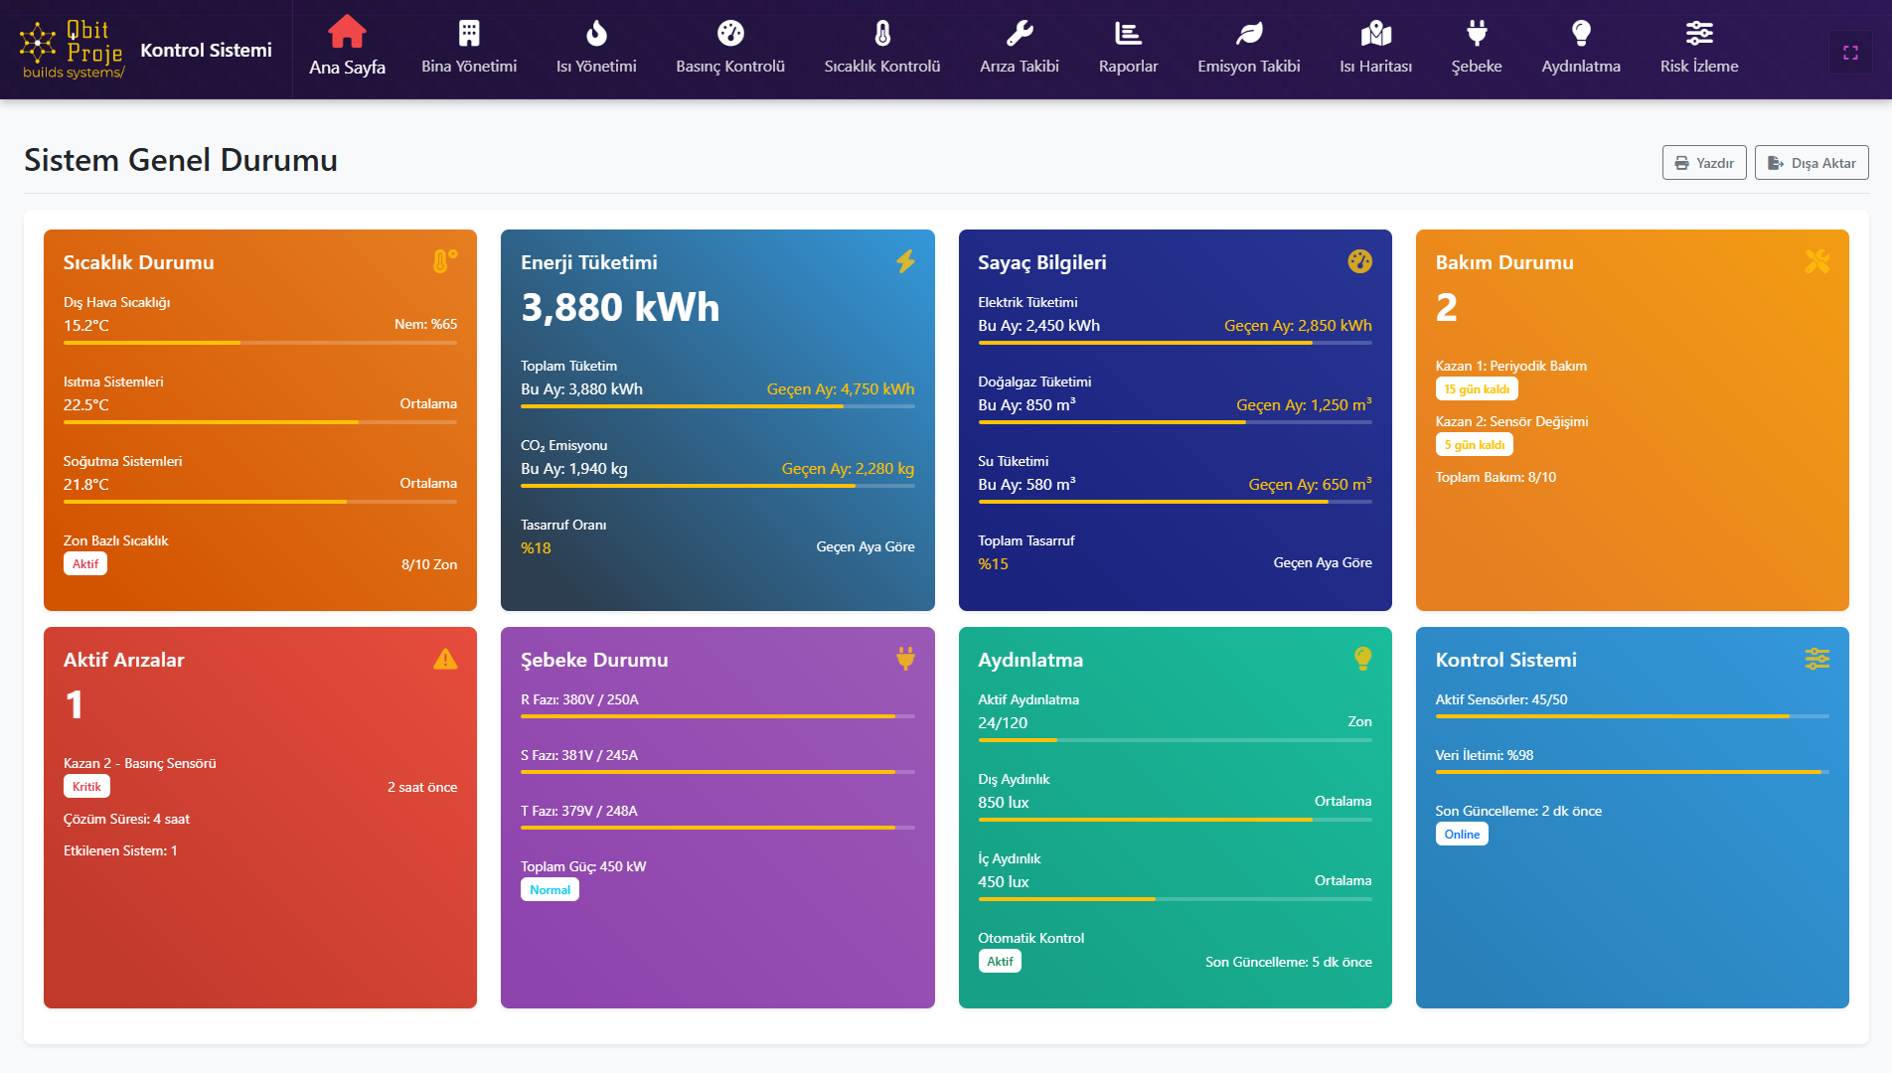
Task: Click the Ana Sayfa home icon
Action: point(347,32)
